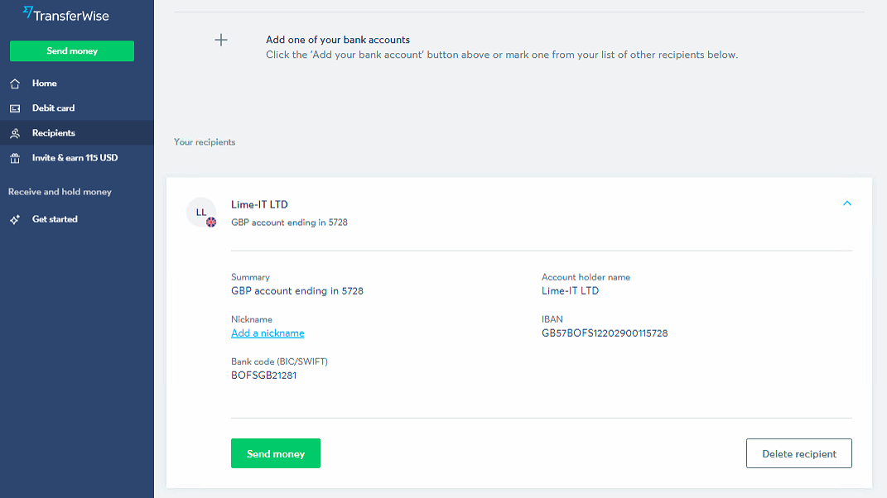Click the Debit card icon

(15, 108)
